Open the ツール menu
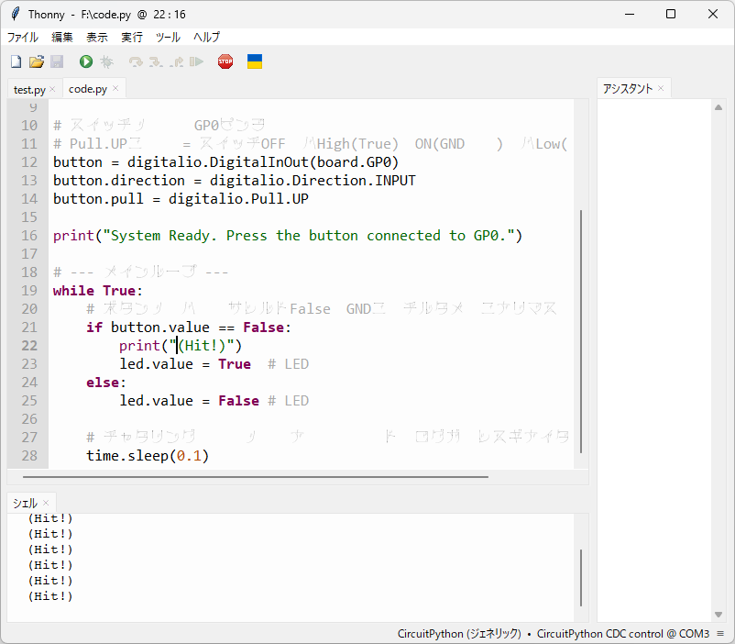Screen dimensions: 735x644 (x=168, y=38)
